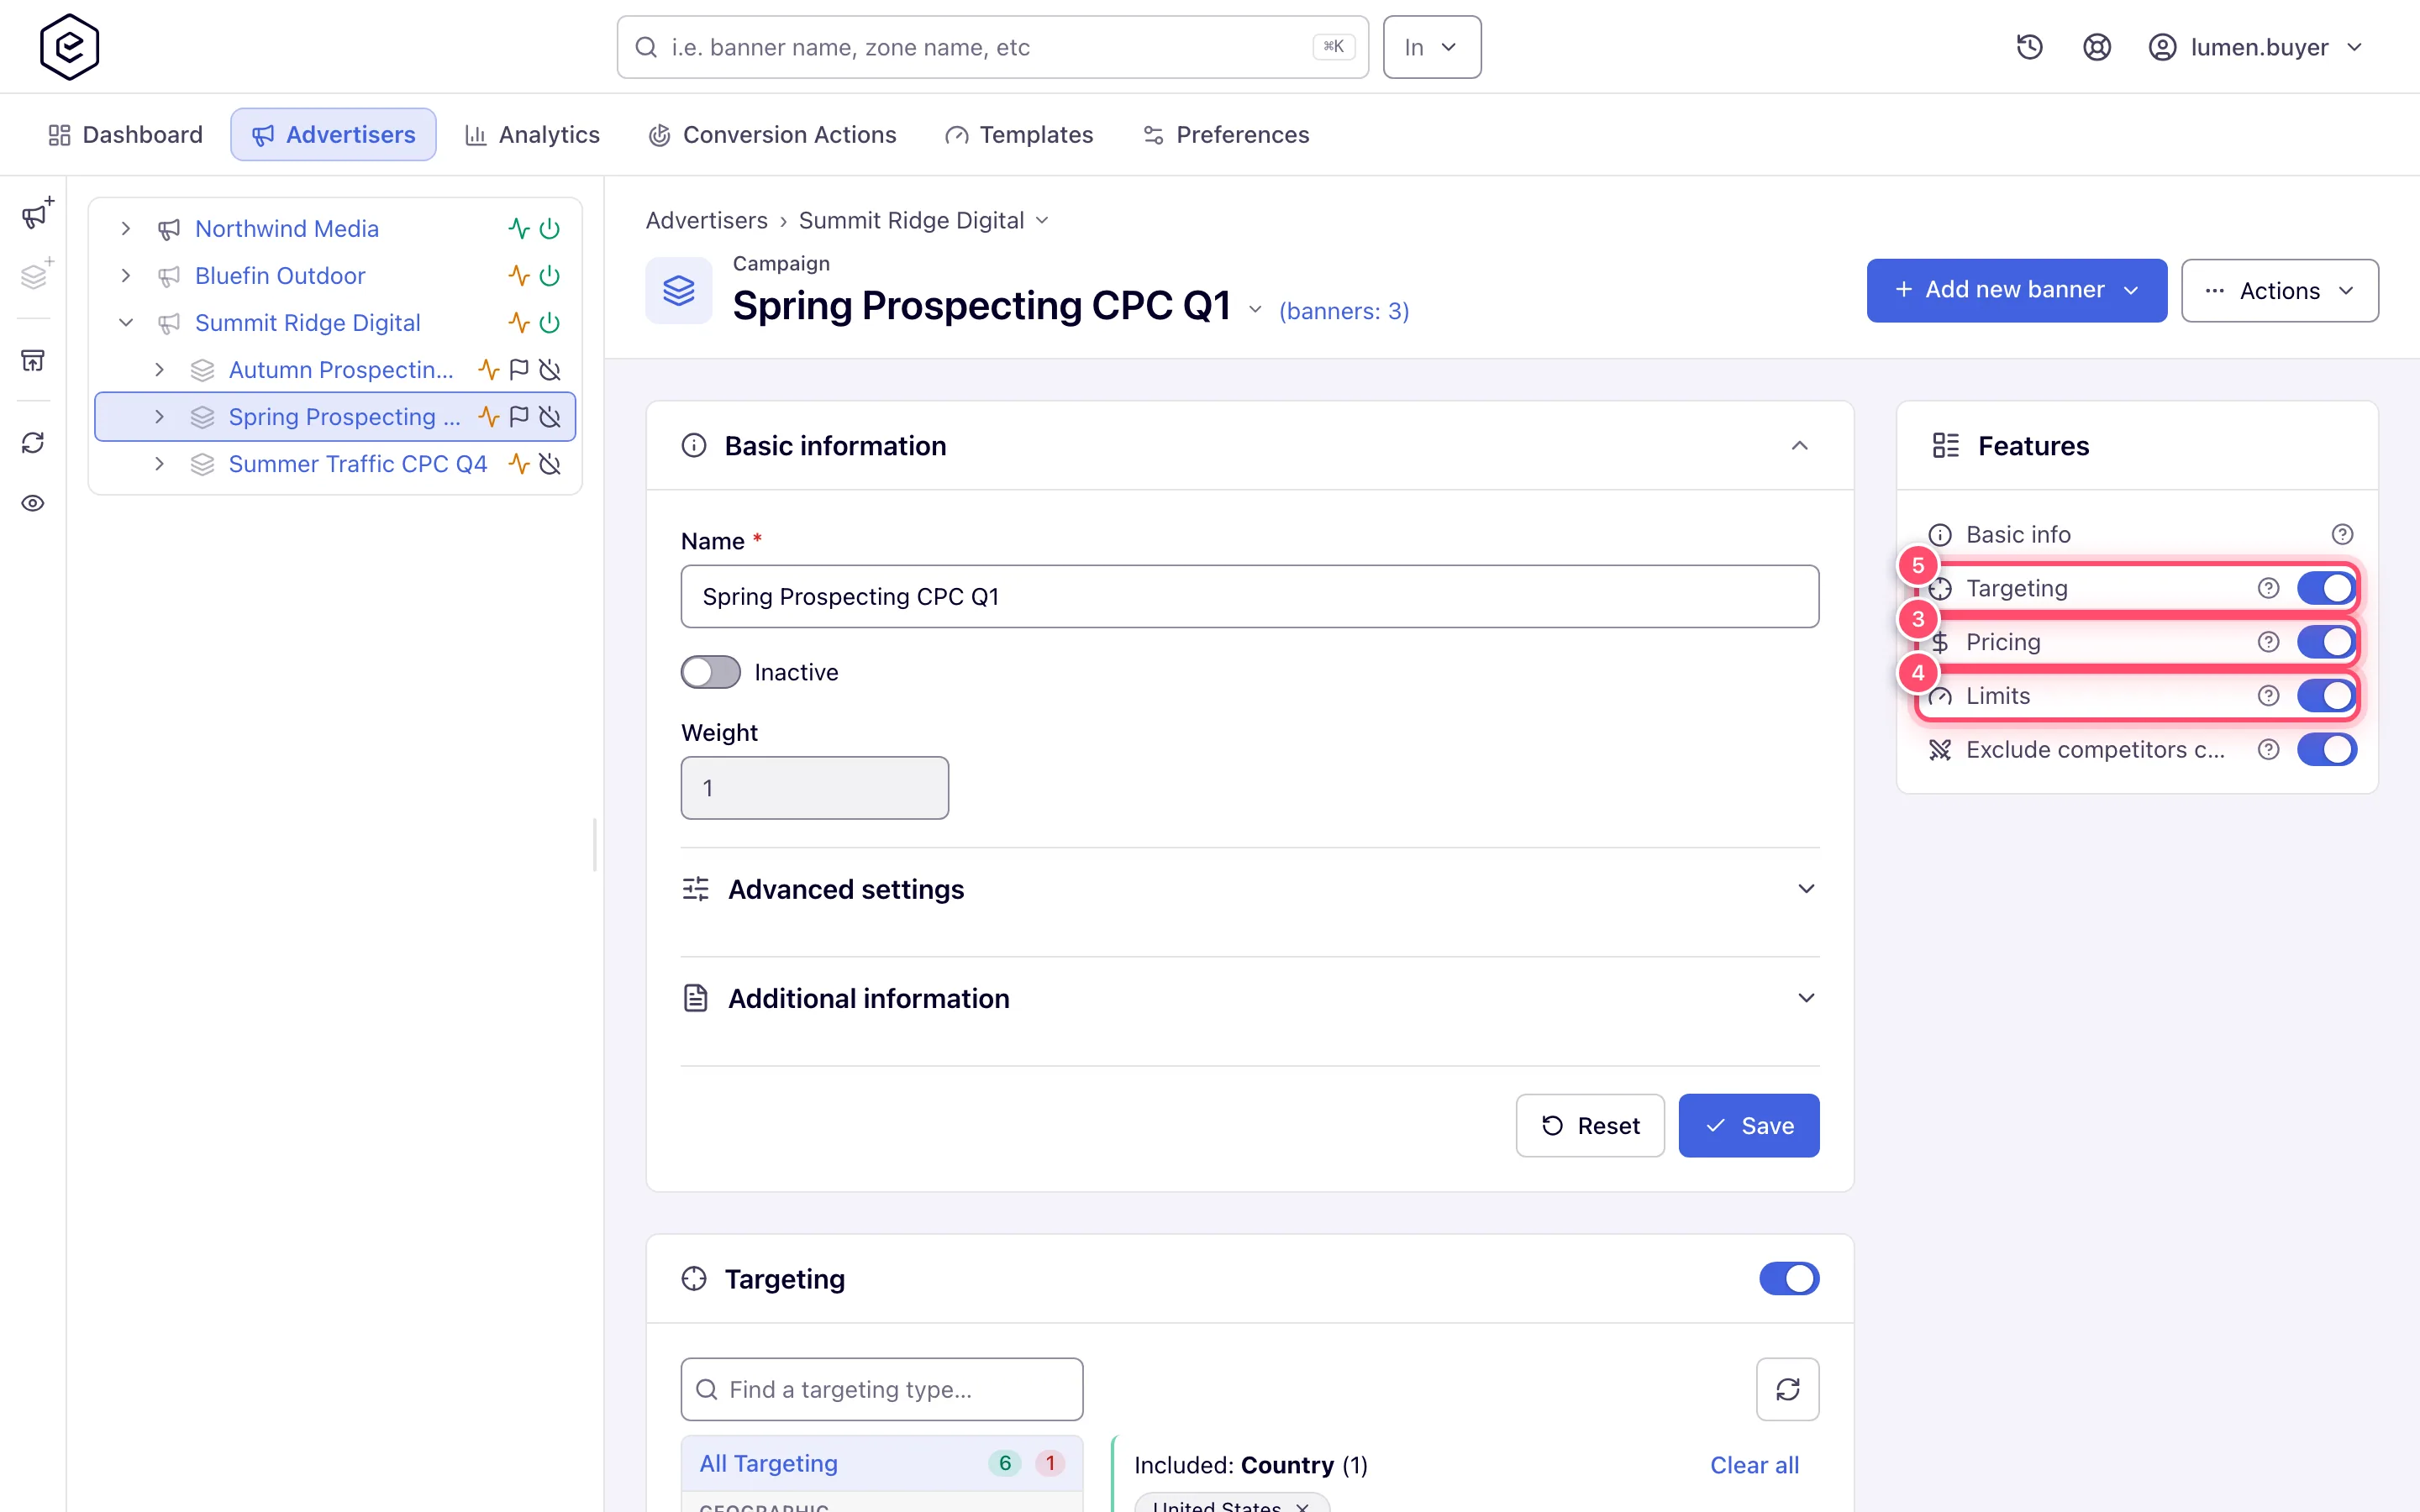Open the Dashboard tab

click(125, 135)
